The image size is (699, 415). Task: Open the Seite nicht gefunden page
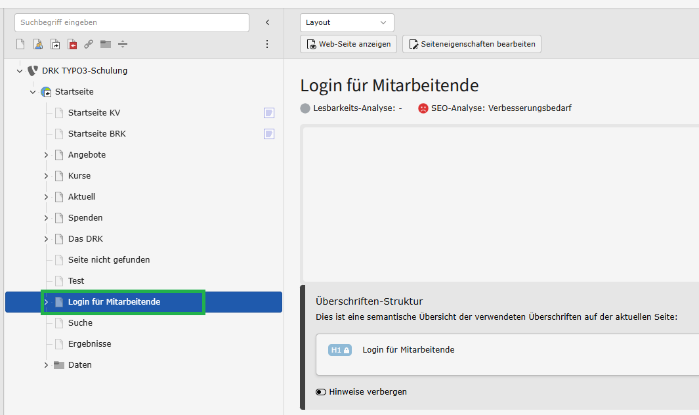pyautogui.click(x=109, y=260)
